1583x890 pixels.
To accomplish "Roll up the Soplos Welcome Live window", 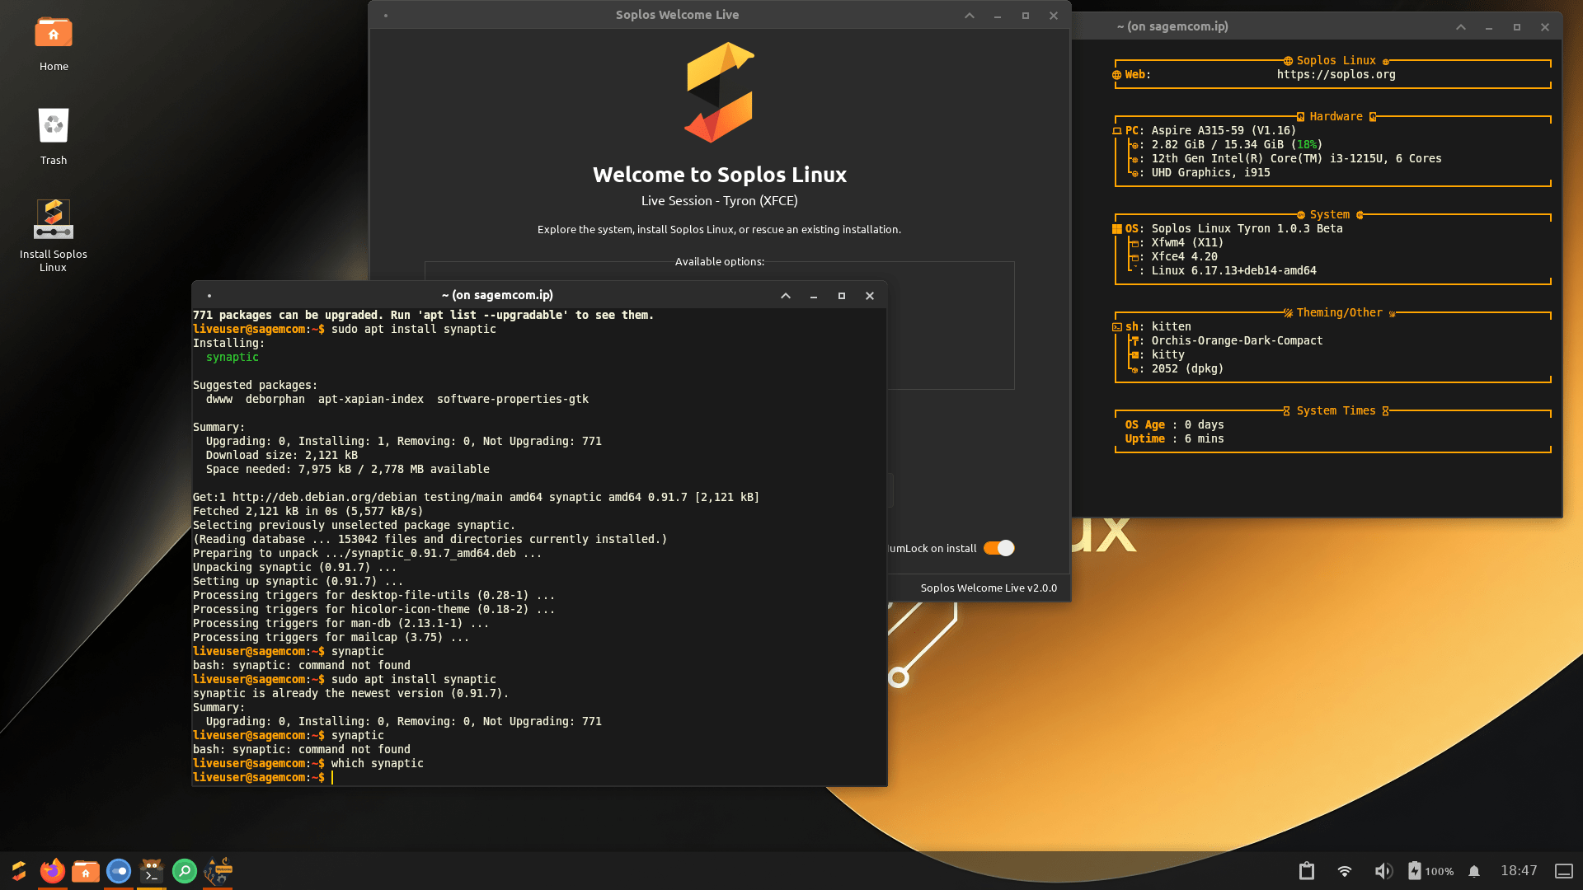I will coord(970,16).
